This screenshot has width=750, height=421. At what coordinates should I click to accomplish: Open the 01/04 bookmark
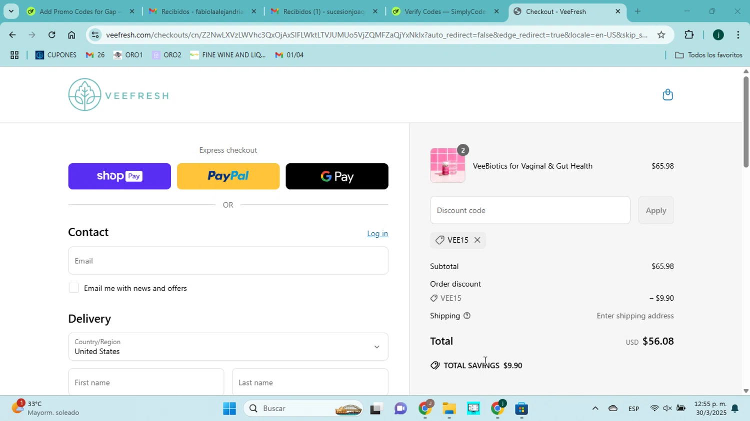click(289, 55)
